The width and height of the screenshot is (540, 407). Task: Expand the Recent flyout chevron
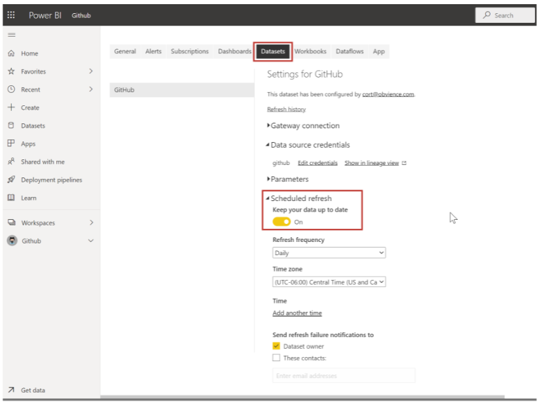[91, 89]
